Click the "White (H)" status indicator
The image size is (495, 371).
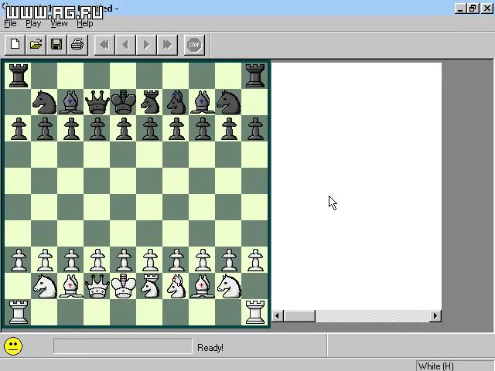[x=435, y=366]
